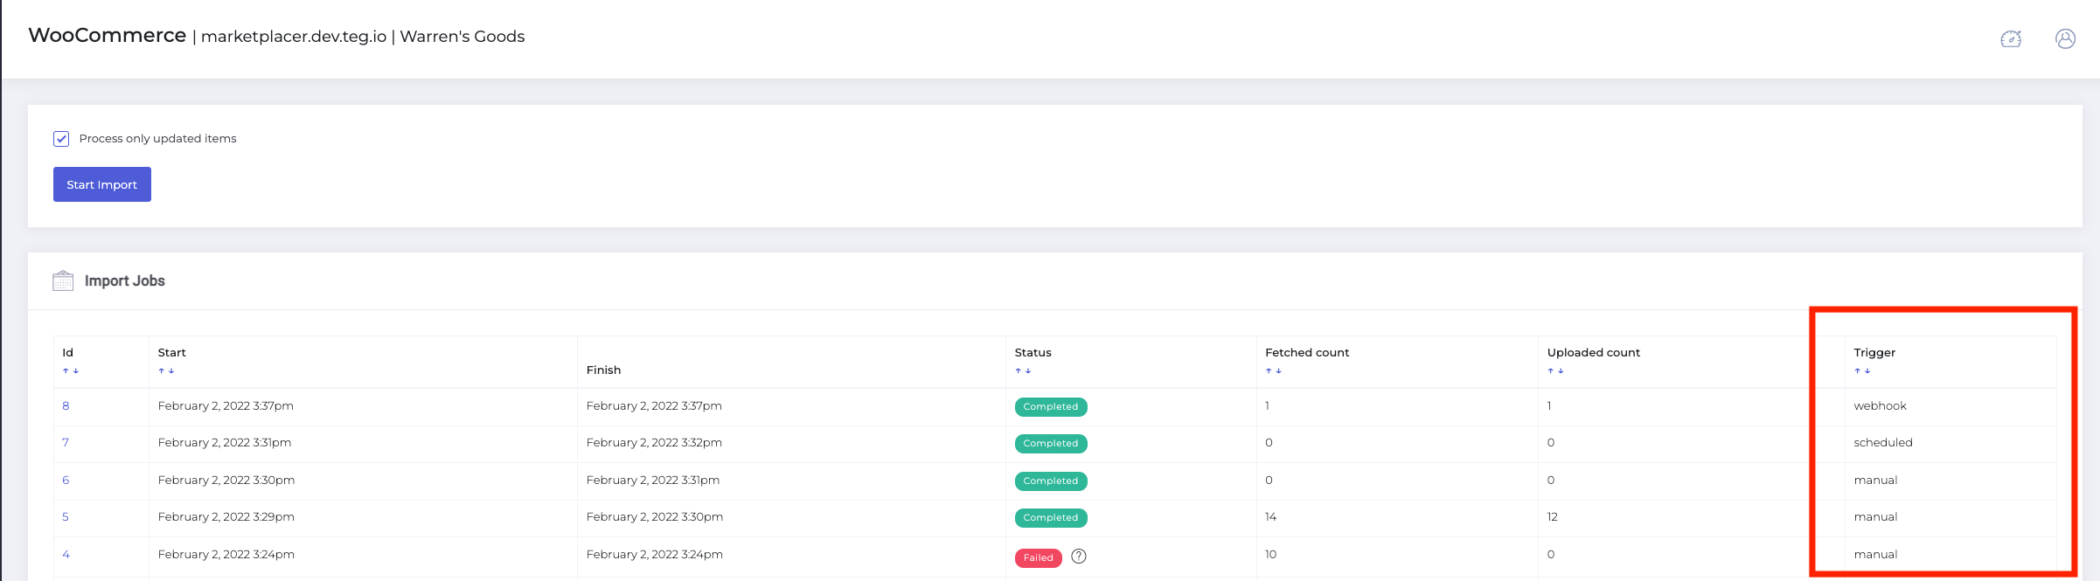Image resolution: width=2100 pixels, height=581 pixels.
Task: Click start time February 2, 2022 3:37pm
Action: tap(226, 406)
